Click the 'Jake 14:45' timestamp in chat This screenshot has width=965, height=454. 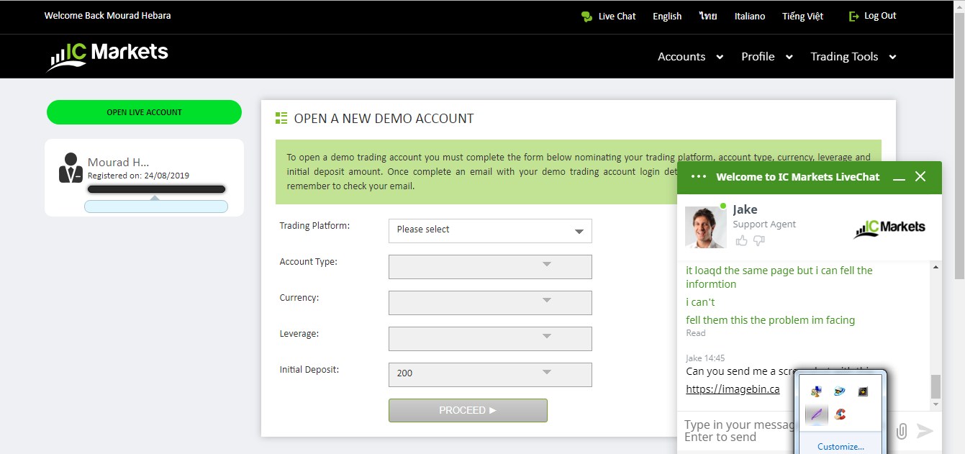pyautogui.click(x=705, y=358)
